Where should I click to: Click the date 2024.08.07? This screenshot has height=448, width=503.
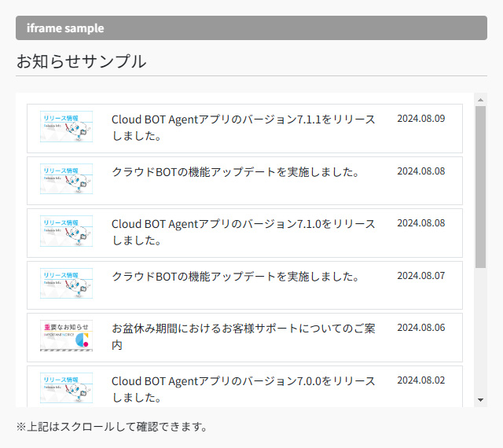click(x=421, y=276)
